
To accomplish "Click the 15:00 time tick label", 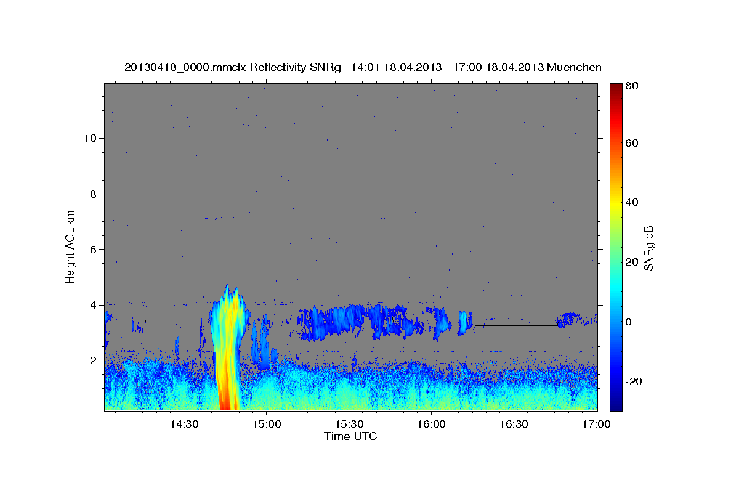I will [x=266, y=425].
